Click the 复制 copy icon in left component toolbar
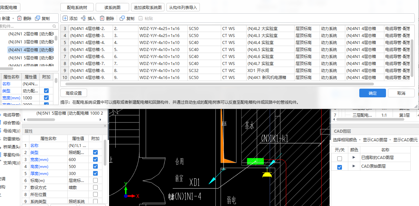Image resolution: width=419 pixels, height=206 pixels. click(37, 18)
